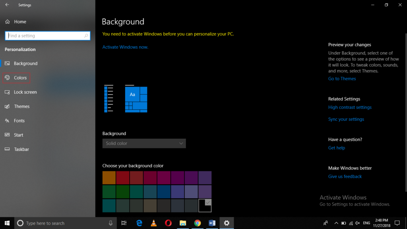Open the Home settings page

tap(16, 22)
